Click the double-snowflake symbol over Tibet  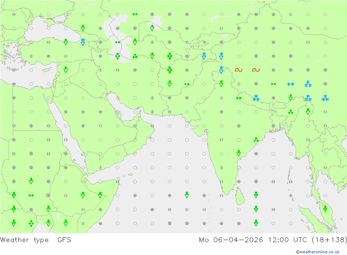pos(290,84)
